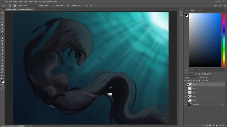The image size is (227, 127).
Task: Select the Crop tool
Action: coord(2,25)
